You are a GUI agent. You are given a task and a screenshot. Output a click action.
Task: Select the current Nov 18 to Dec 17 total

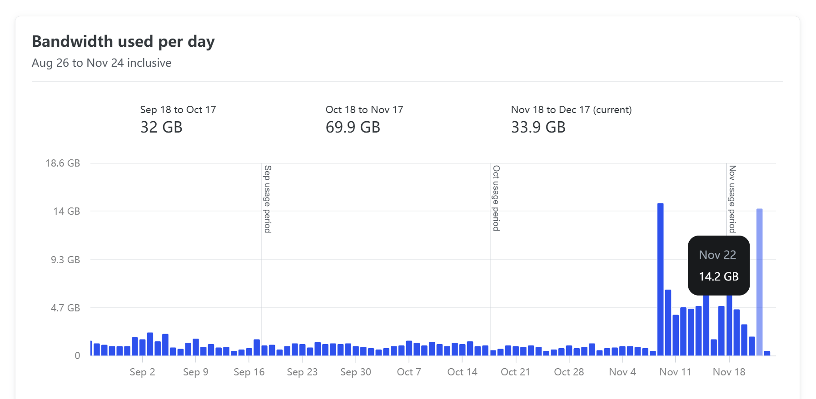pos(538,127)
